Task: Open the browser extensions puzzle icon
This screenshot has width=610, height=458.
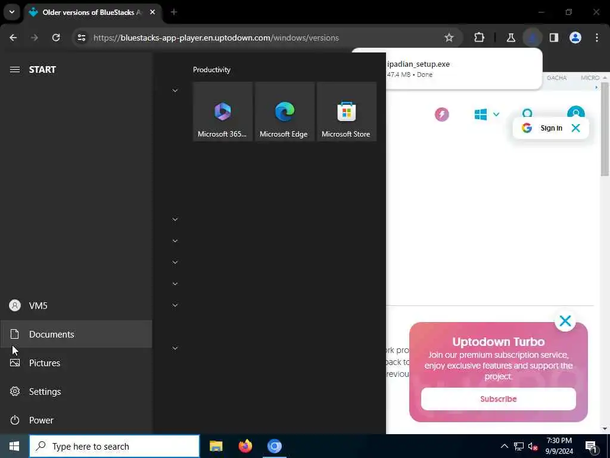Action: 480,38
